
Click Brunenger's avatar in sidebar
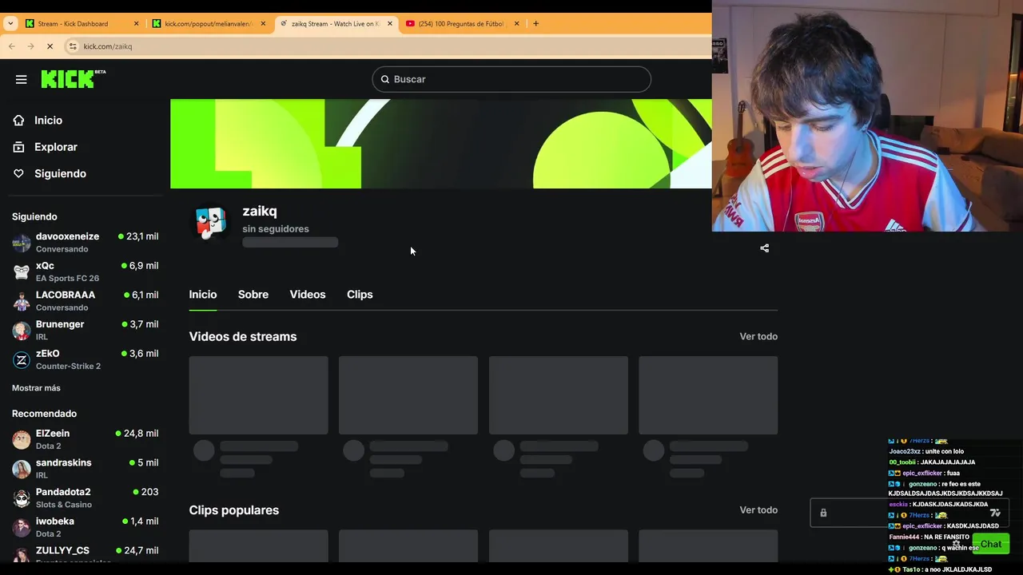point(22,330)
